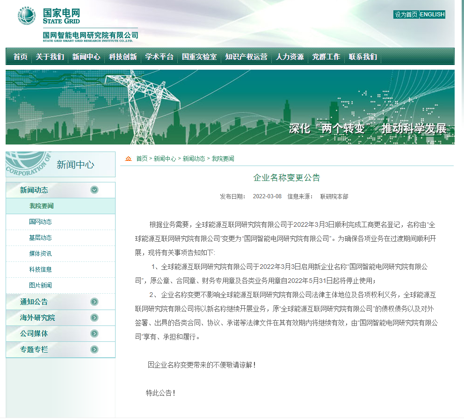Go to 新闻中心 in the navigation bar
464x419 pixels.
[x=86, y=57]
